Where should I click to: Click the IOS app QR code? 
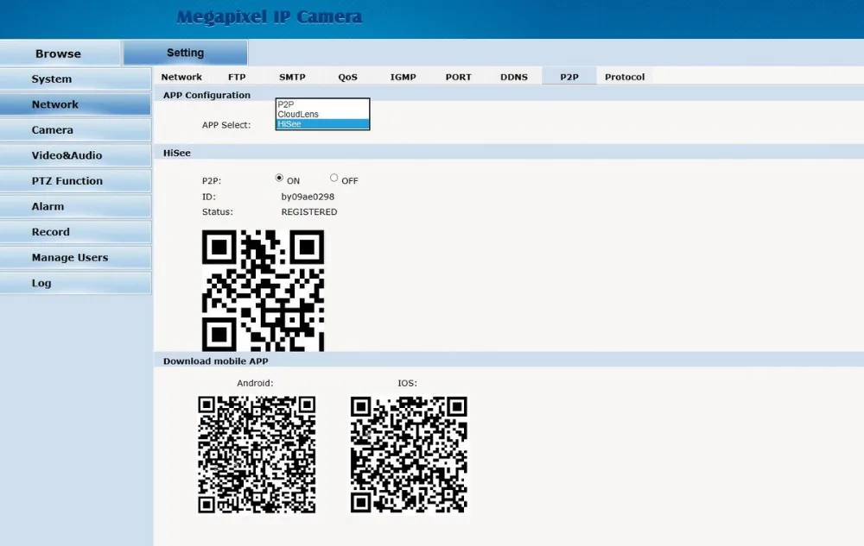pos(409,455)
